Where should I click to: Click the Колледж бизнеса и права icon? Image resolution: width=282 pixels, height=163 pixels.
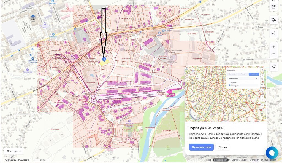point(167,51)
